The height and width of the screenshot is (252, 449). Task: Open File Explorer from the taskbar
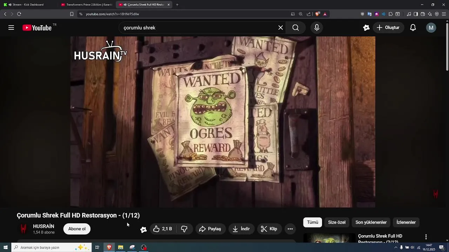click(x=121, y=247)
